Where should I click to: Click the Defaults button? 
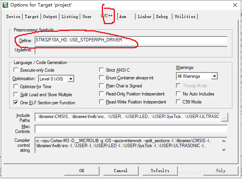pyautogui.click(x=160, y=171)
